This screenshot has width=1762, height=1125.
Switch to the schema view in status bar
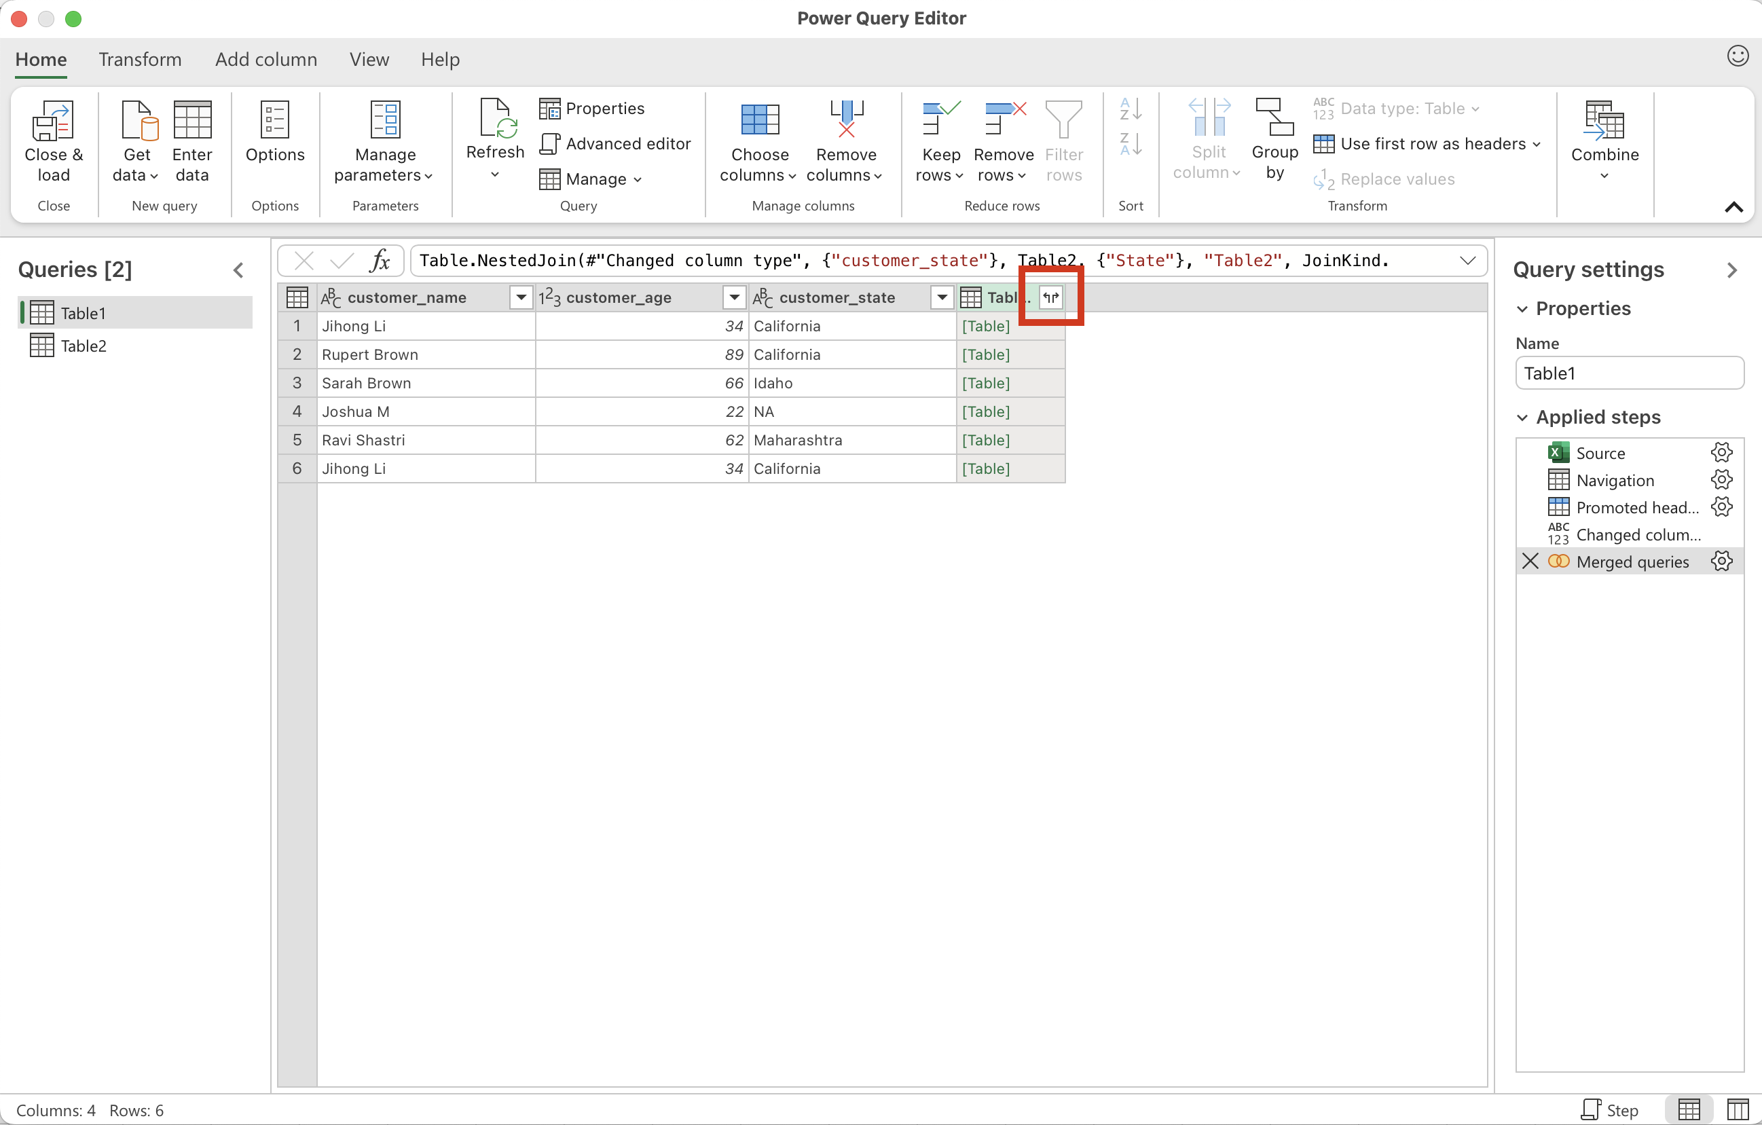coord(1737,1109)
